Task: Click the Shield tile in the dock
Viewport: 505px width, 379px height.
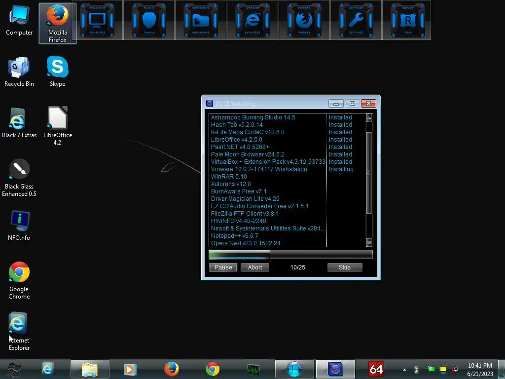Action: coord(149,20)
